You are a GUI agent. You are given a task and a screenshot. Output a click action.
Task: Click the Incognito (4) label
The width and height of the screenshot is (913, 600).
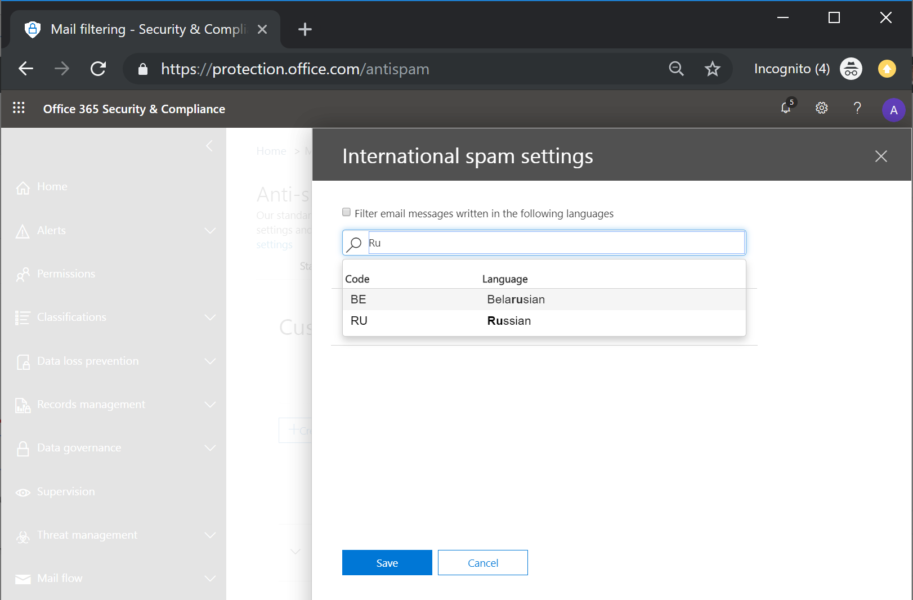[x=792, y=69]
